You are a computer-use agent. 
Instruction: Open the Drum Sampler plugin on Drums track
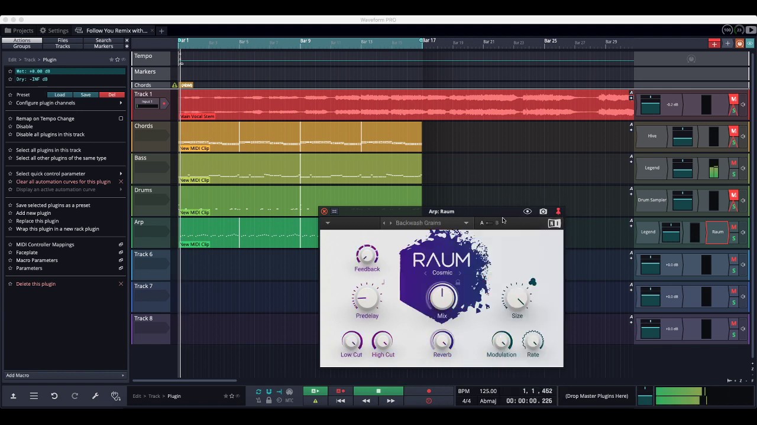tap(652, 200)
